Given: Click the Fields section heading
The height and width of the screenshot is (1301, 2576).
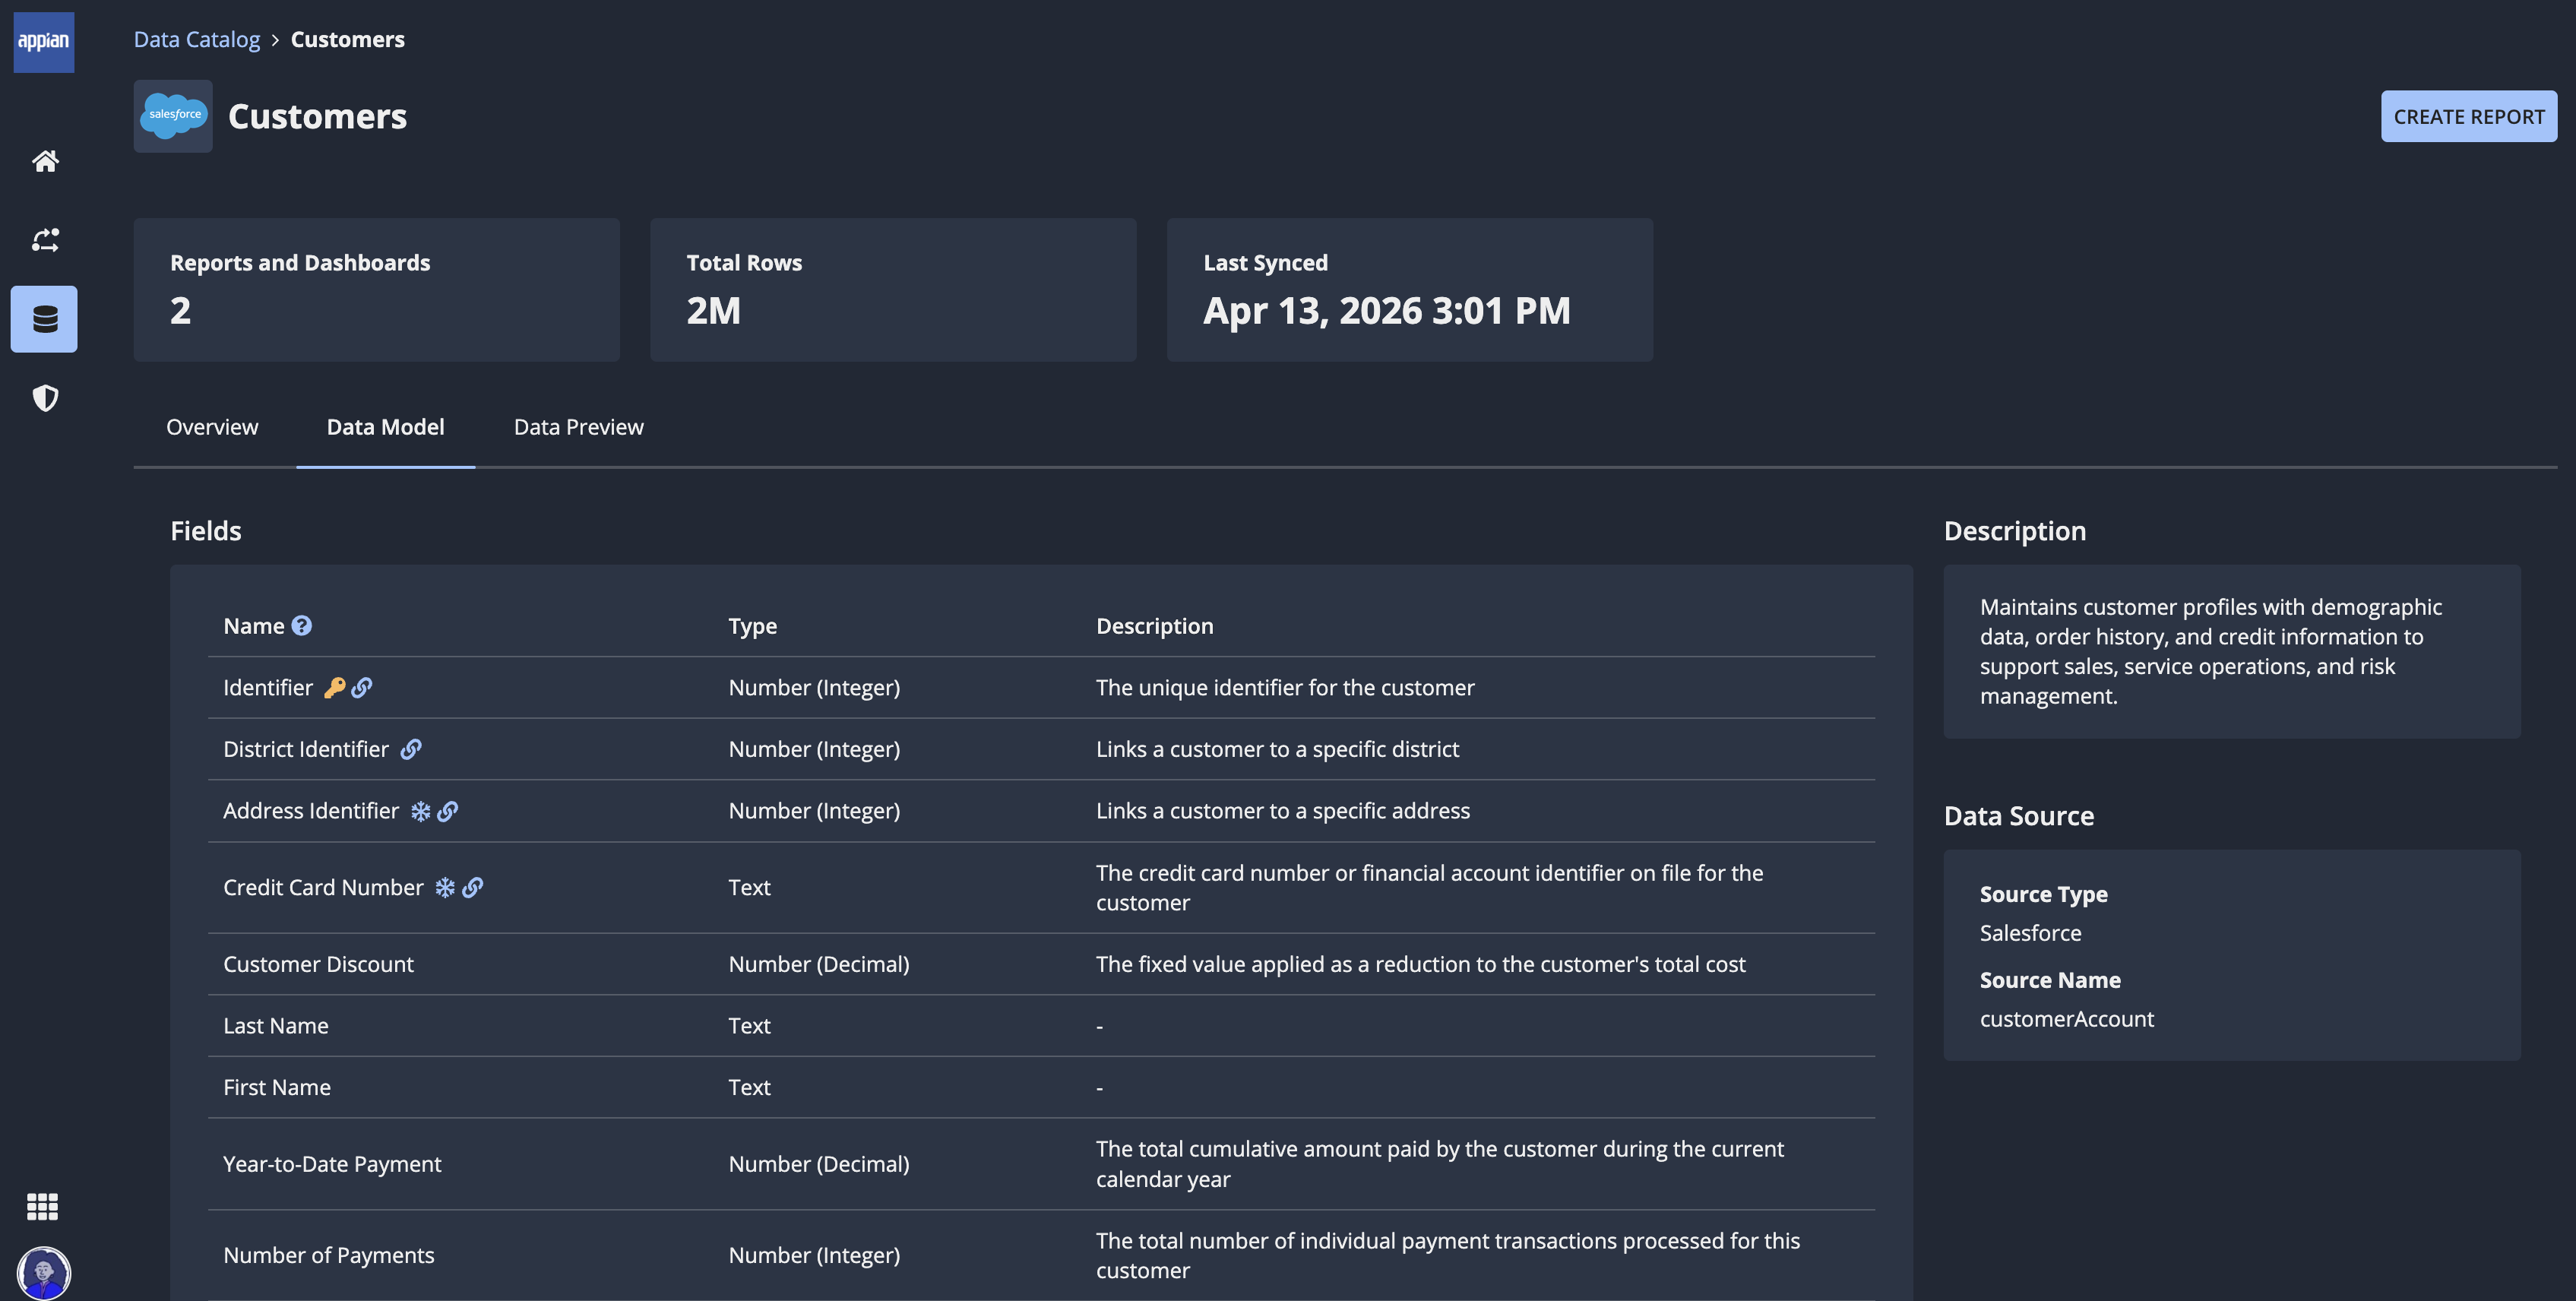Looking at the screenshot, I should tap(206, 531).
